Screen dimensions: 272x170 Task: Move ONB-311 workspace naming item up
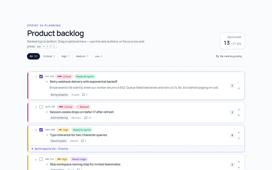pos(239,162)
